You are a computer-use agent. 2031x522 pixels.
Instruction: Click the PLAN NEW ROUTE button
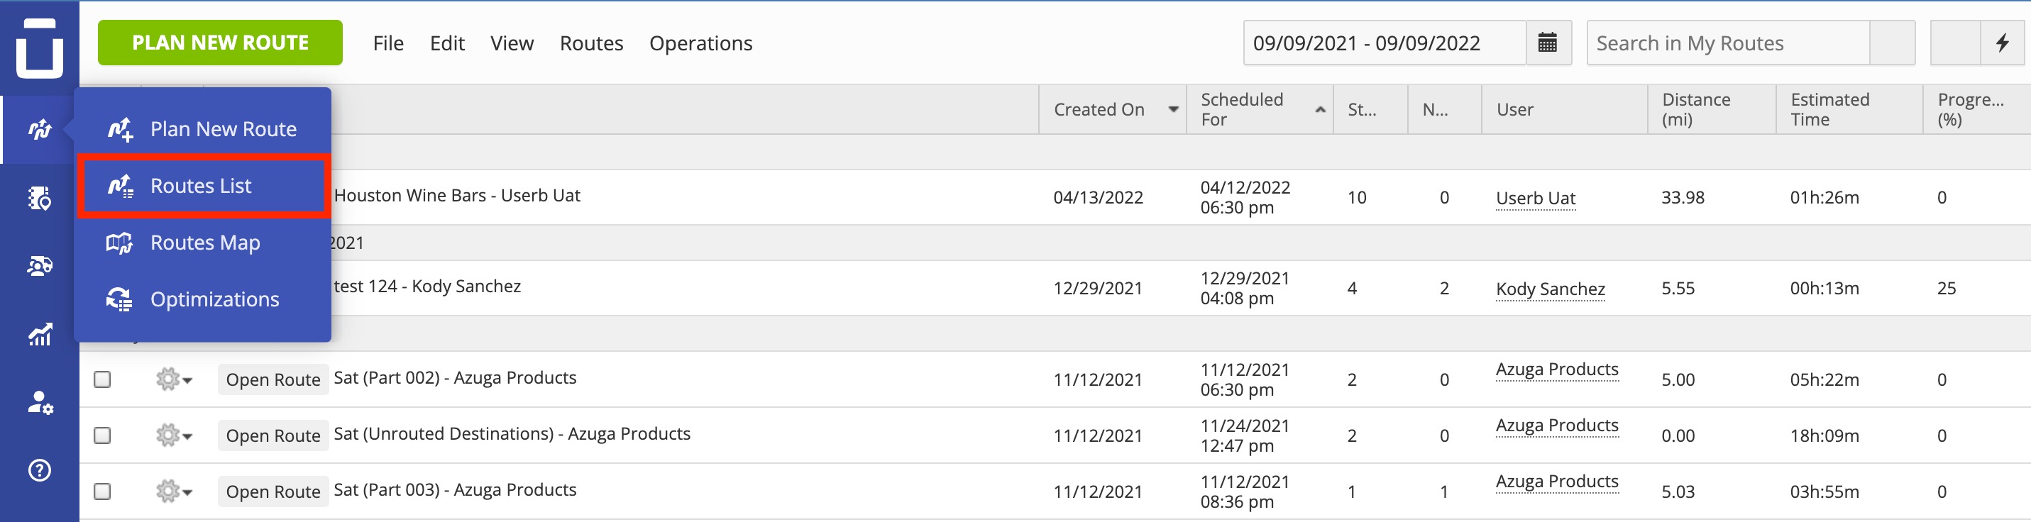(x=220, y=43)
